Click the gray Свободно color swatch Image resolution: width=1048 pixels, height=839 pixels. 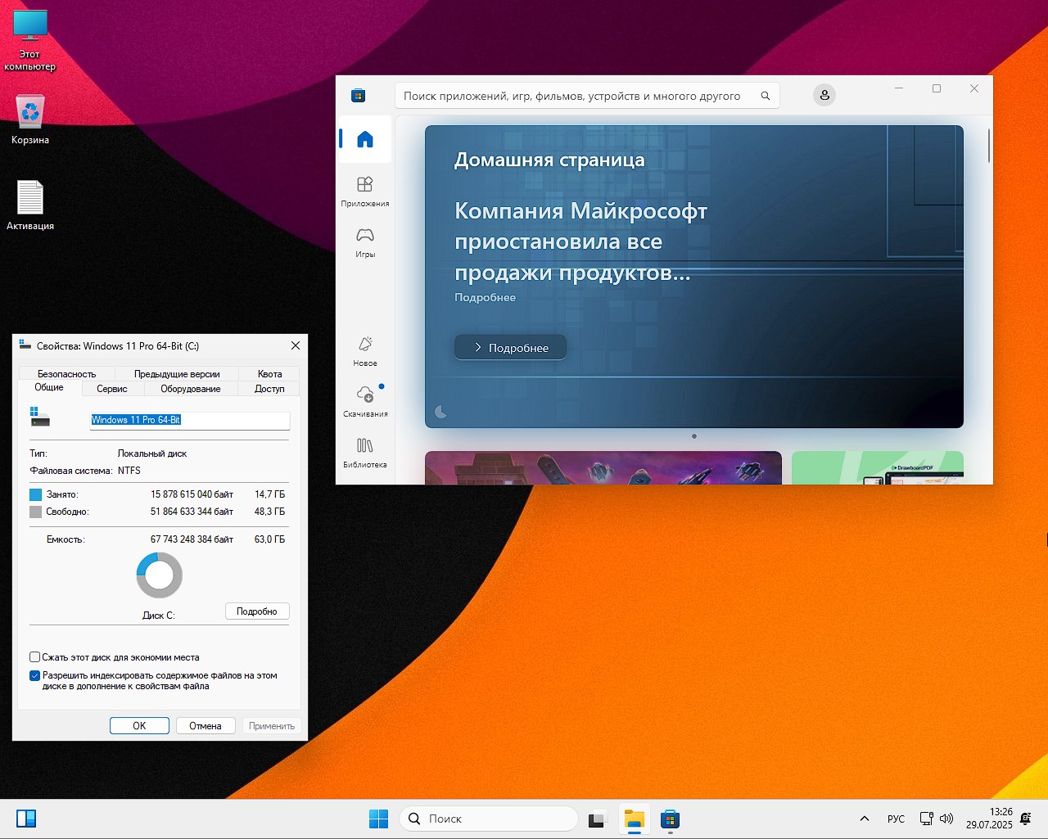pos(35,512)
